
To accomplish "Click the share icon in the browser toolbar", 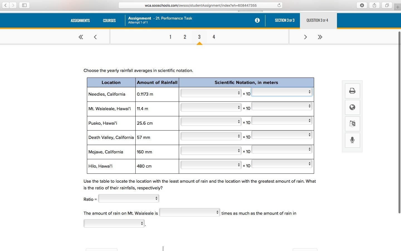I will coord(374,5).
